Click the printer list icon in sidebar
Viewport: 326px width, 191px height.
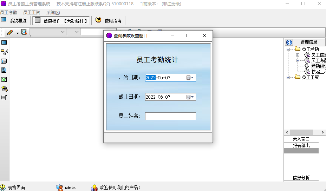pyautogui.click(x=4, y=98)
